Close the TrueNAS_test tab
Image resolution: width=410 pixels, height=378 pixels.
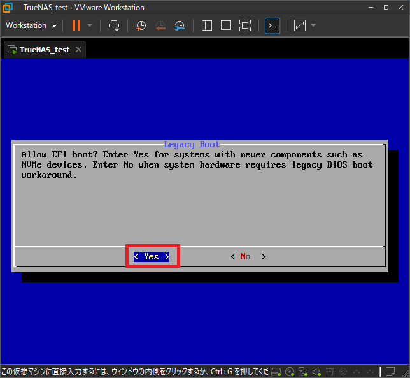(x=78, y=50)
